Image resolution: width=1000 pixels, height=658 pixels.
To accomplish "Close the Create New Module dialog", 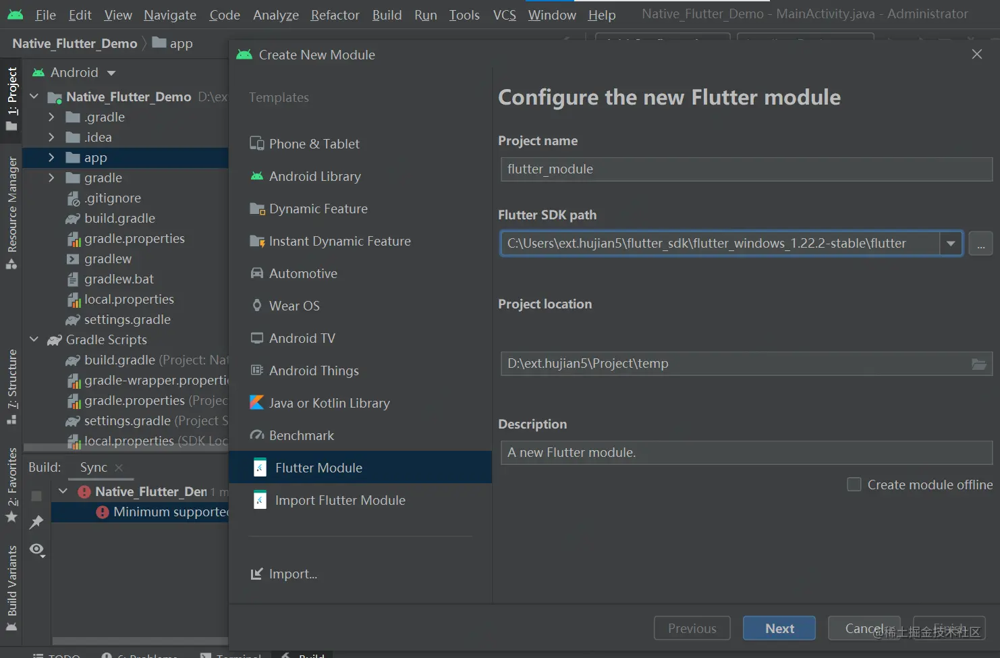I will 976,54.
